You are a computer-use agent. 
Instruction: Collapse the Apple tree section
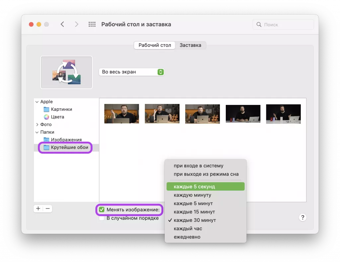pos(37,102)
